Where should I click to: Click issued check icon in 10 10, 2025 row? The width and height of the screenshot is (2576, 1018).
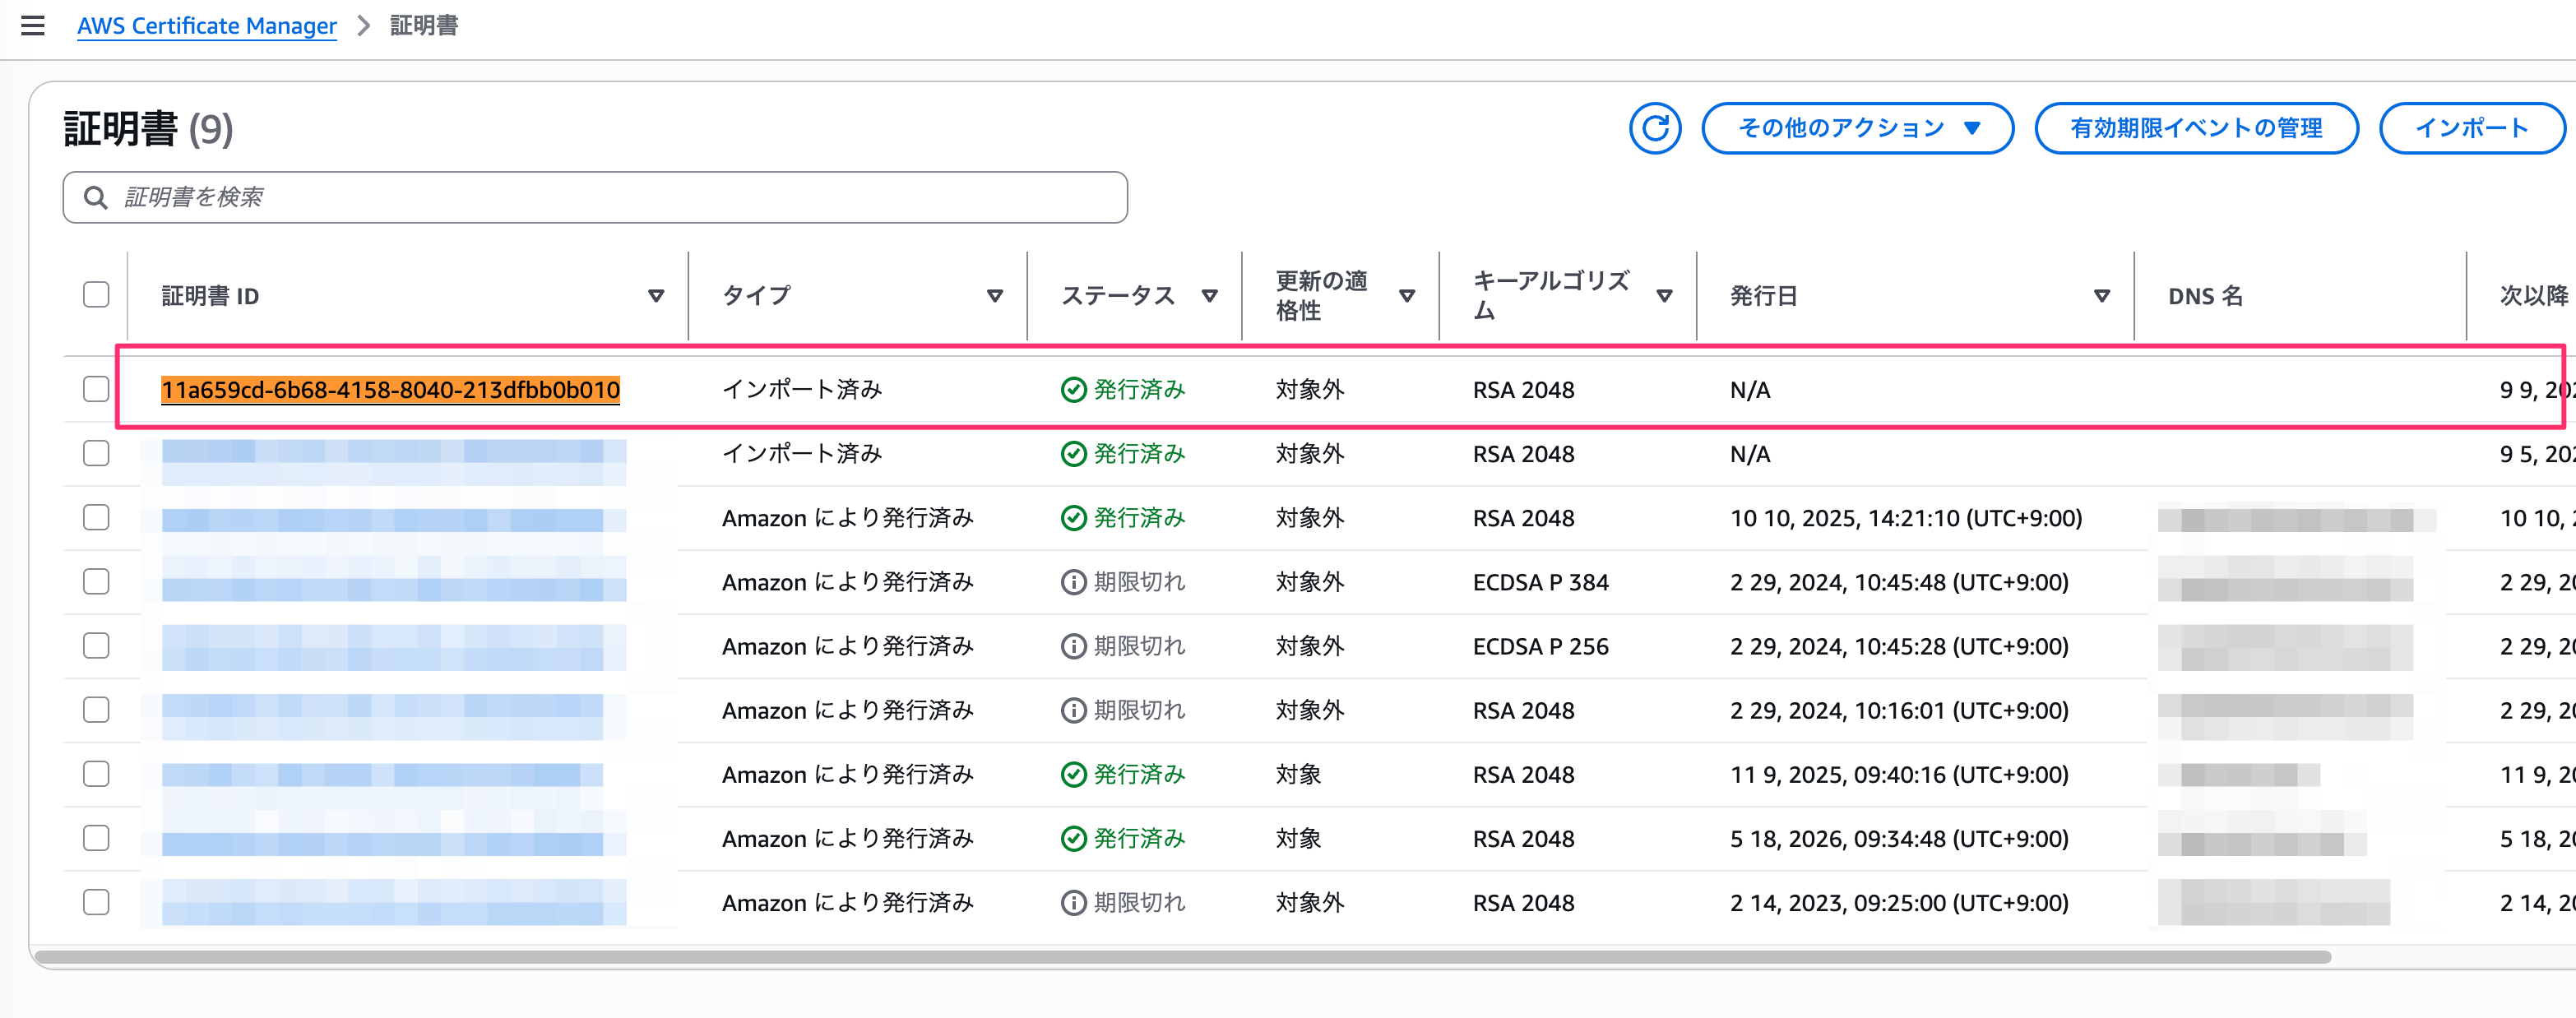point(1073,518)
